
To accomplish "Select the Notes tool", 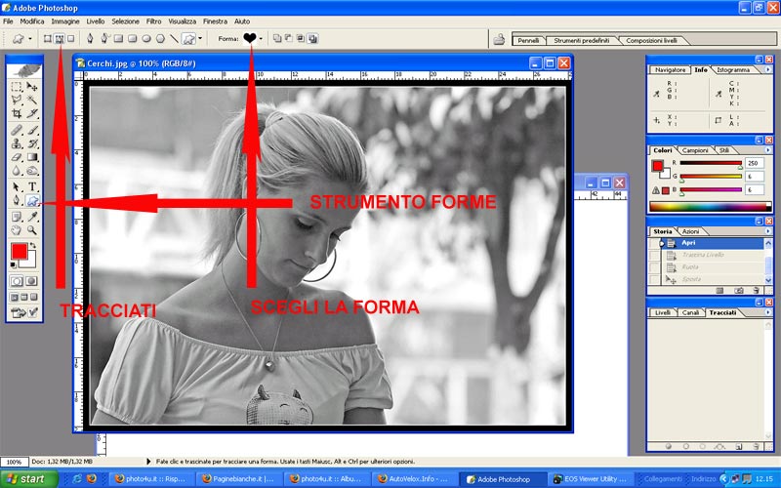I will [17, 217].
